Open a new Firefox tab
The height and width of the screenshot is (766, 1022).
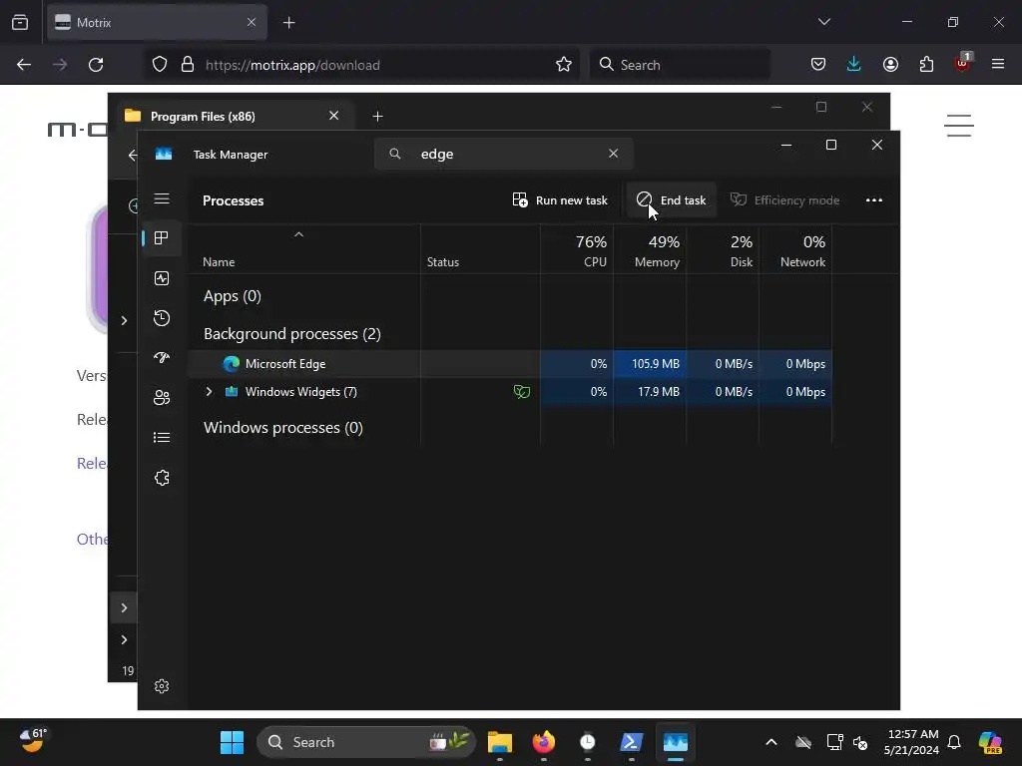[288, 23]
